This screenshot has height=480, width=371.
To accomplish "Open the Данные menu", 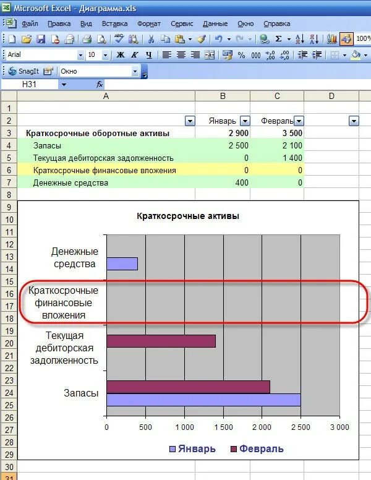I will click(215, 24).
